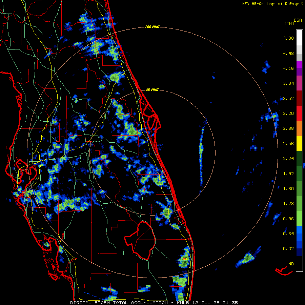Screen dimensions: 305x305
Task: Select the 2.56 legend value
Action: click(x=288, y=144)
